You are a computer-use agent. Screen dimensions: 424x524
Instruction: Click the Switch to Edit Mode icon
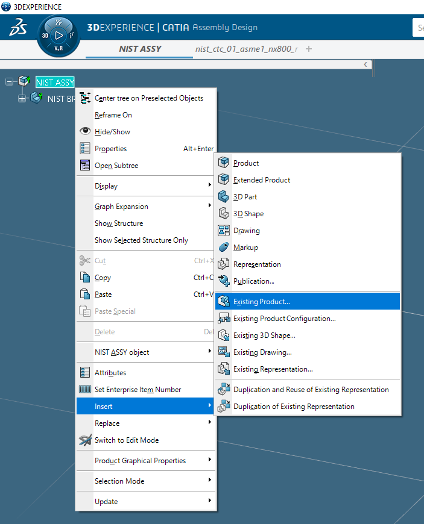85,440
